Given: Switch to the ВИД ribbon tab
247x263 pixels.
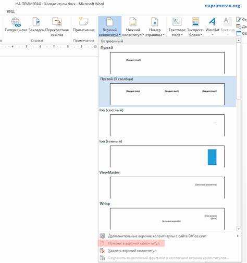Looking at the screenshot, I should (10, 11).
